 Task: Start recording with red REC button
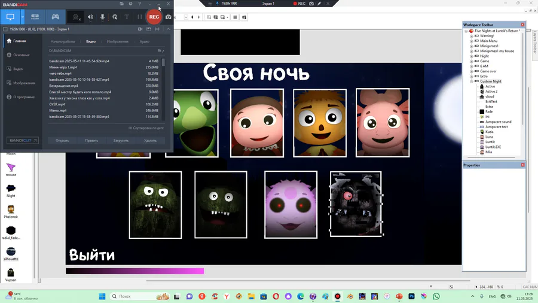154,17
